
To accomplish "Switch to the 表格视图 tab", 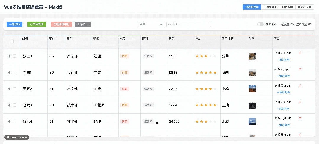I will (x=252, y=7).
